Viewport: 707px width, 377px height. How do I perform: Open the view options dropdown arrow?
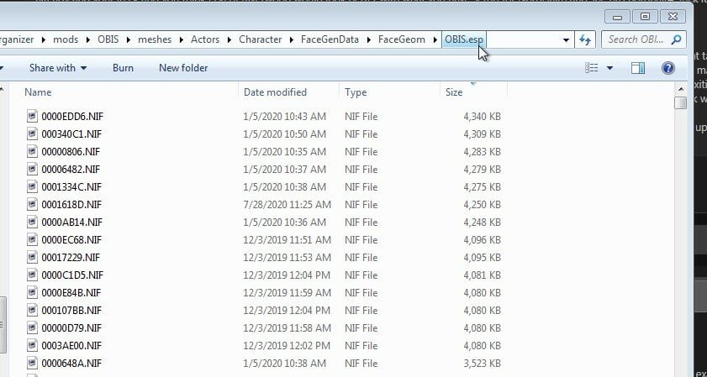(x=609, y=68)
